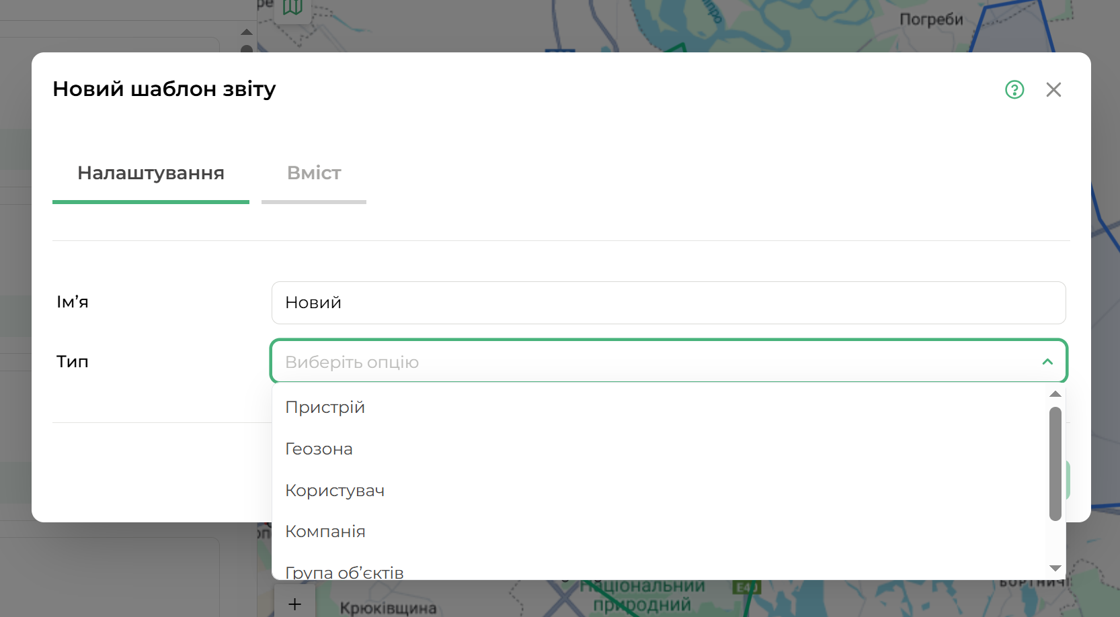Pick the Компанія option
The width and height of the screenshot is (1120, 617).
pyautogui.click(x=325, y=532)
